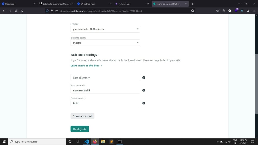Open Task View on the taskbar

coord(78,141)
